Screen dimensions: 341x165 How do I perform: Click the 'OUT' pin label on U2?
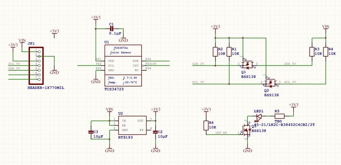(140, 121)
